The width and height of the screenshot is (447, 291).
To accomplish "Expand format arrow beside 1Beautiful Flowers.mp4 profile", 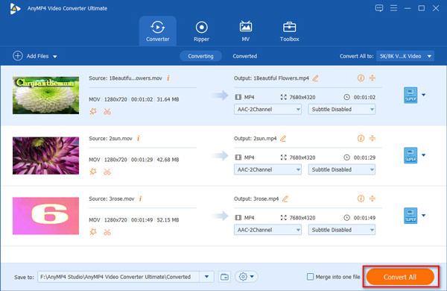I will point(424,95).
